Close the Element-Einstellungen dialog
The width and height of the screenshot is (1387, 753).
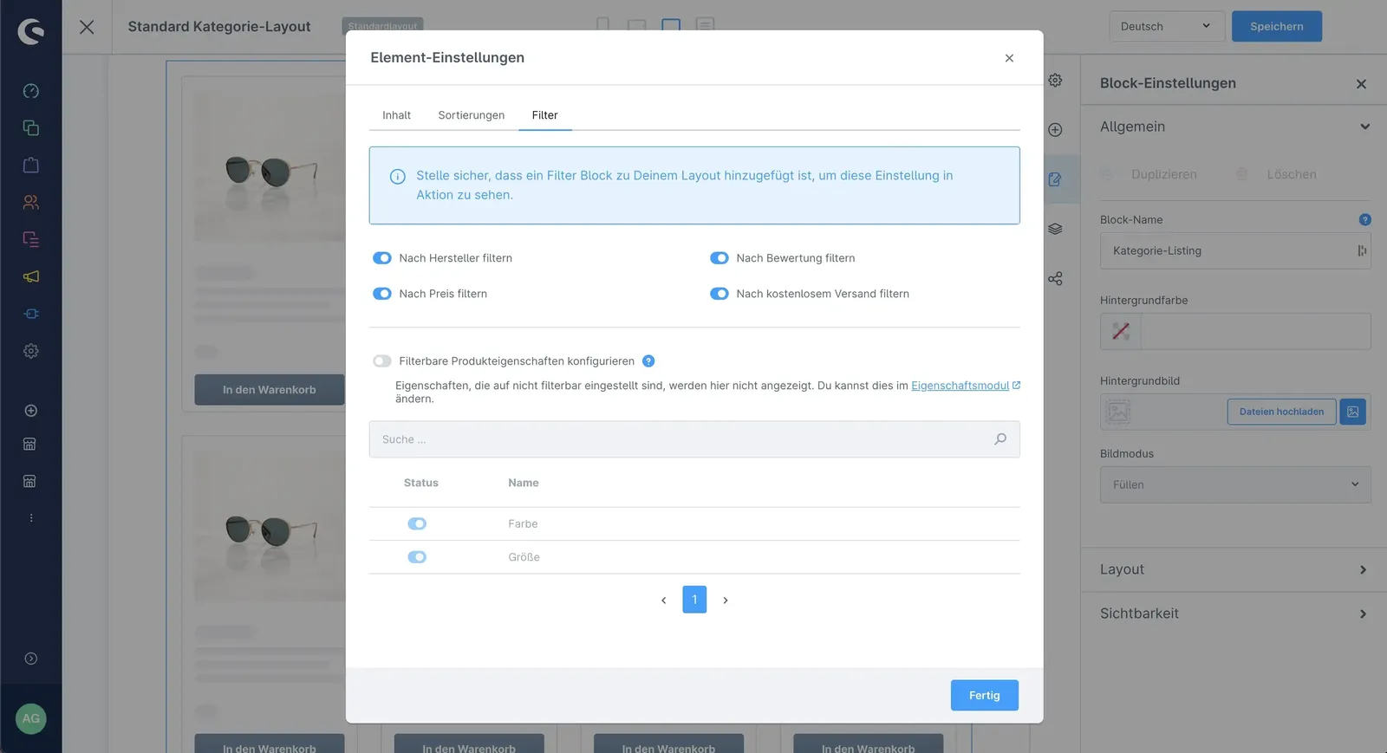click(1009, 58)
